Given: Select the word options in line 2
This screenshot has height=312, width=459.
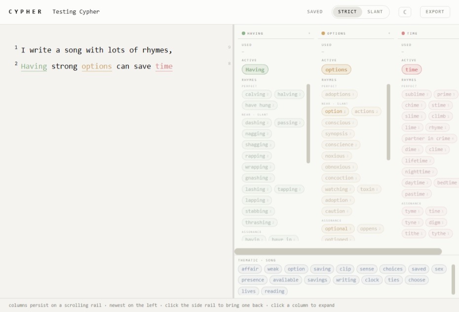Looking at the screenshot, I should 97,67.
